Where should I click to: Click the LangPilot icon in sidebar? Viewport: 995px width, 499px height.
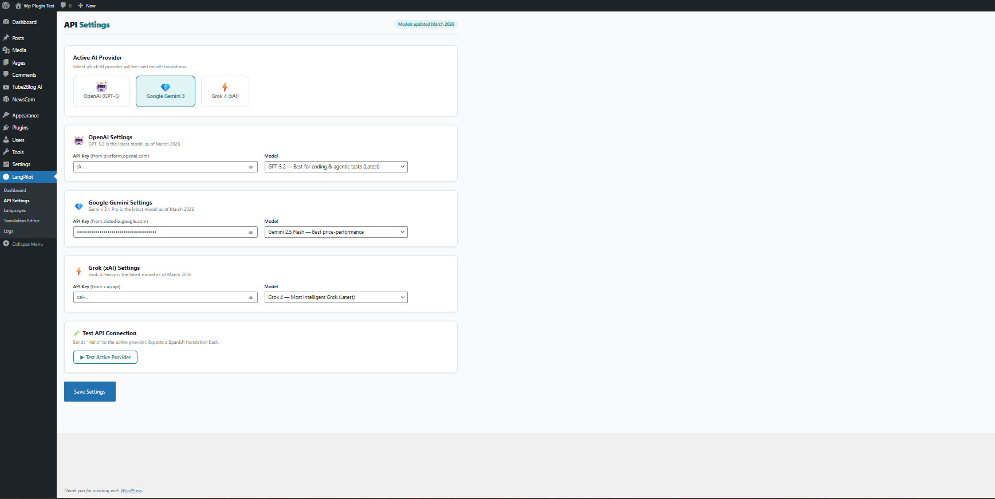[6, 177]
